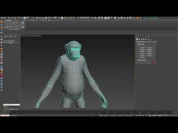Activate the Select and Link tool
The width and height of the screenshot is (178, 133).
pos(9,18)
